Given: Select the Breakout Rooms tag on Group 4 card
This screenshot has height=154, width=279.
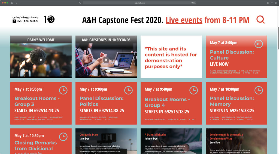Looking at the screenshot, I should tap(177, 119).
